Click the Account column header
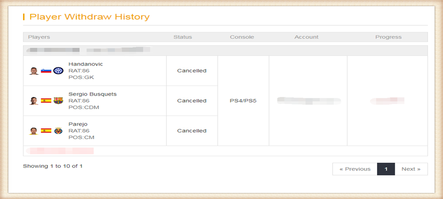The image size is (443, 199). tap(306, 37)
